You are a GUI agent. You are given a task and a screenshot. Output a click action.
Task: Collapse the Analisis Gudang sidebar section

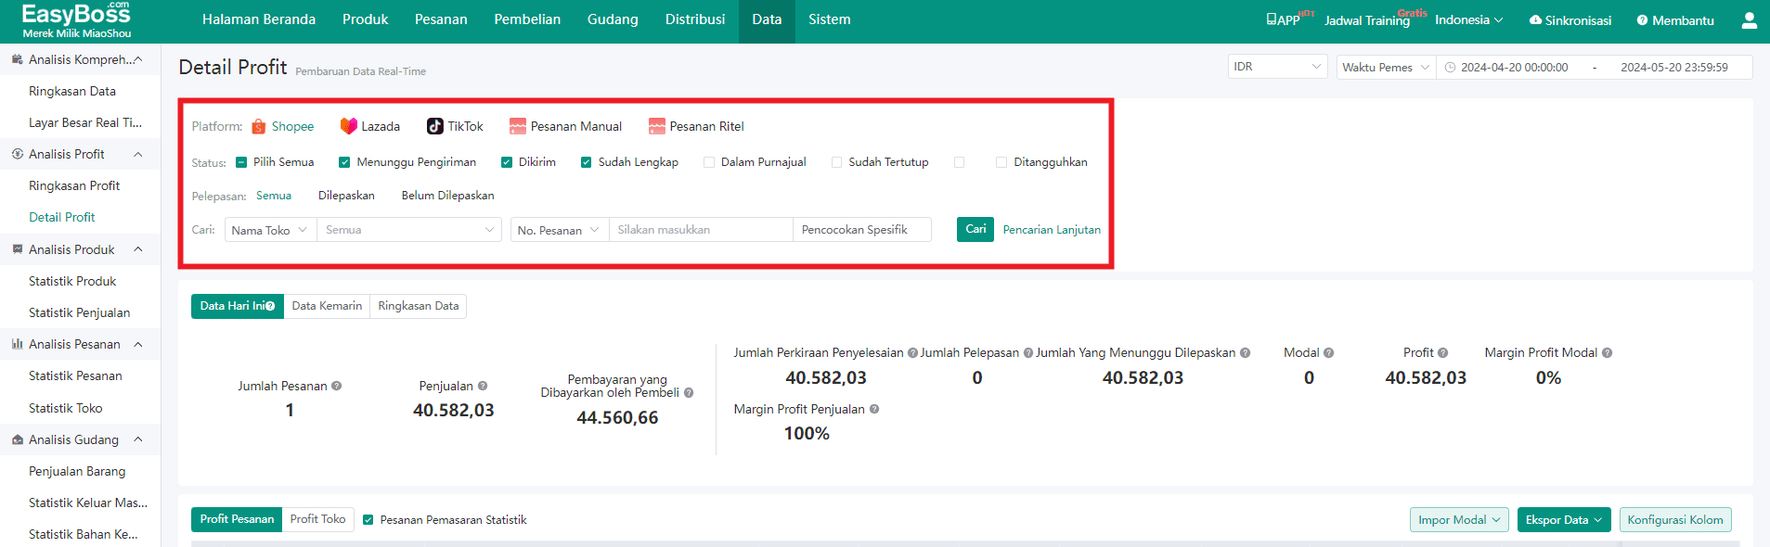[138, 439]
